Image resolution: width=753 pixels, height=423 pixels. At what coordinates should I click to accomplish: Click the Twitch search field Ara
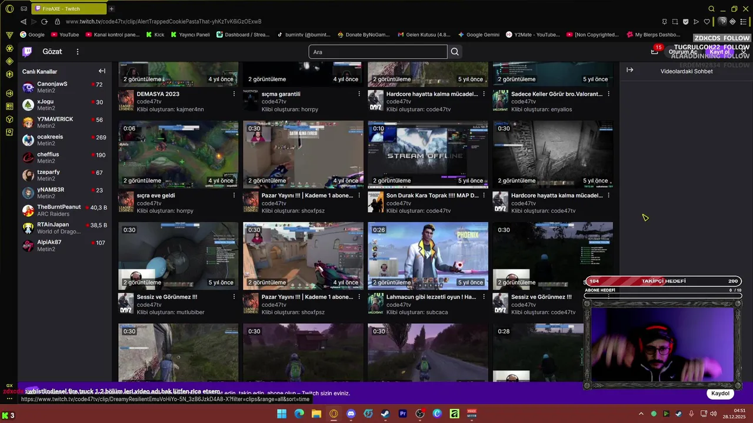tap(378, 52)
